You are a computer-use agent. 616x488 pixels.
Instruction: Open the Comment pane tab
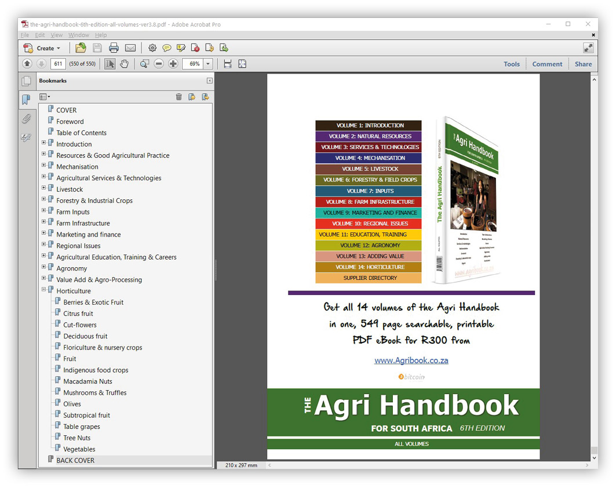(x=547, y=64)
